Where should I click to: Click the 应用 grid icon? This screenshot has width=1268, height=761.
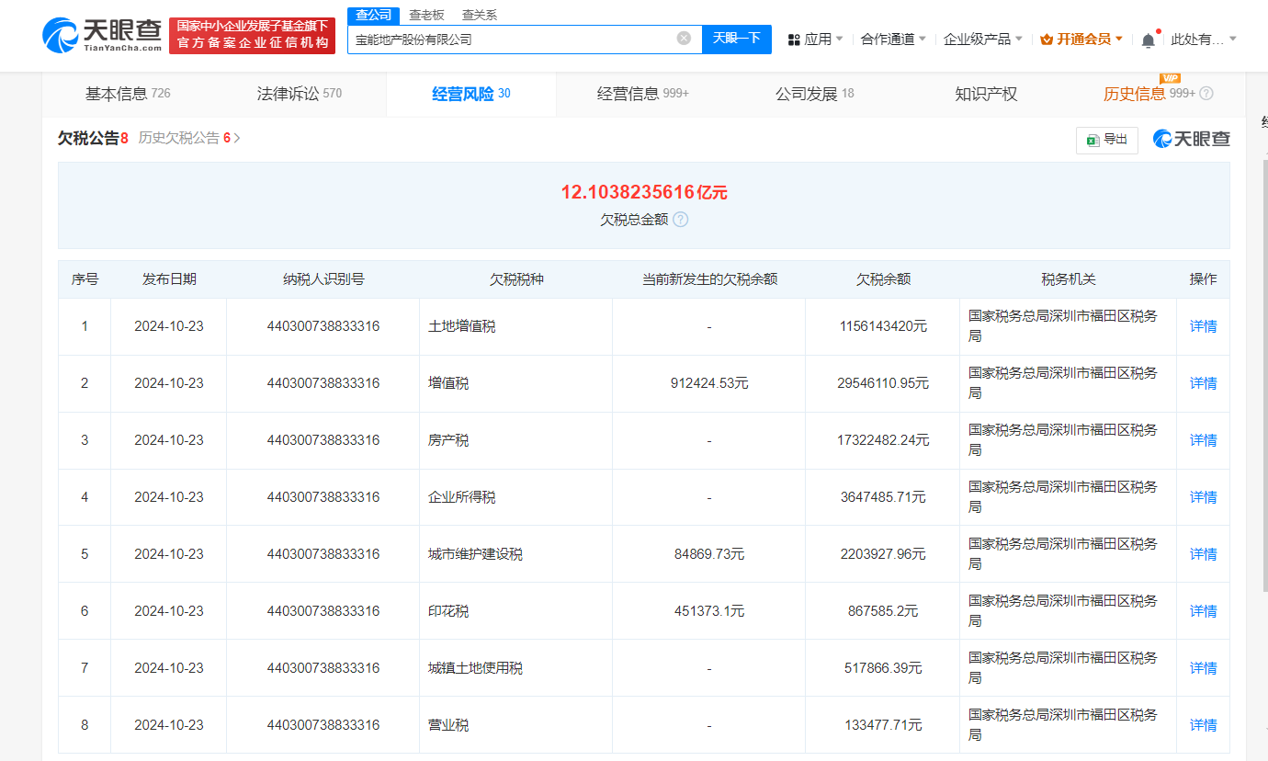tap(794, 40)
